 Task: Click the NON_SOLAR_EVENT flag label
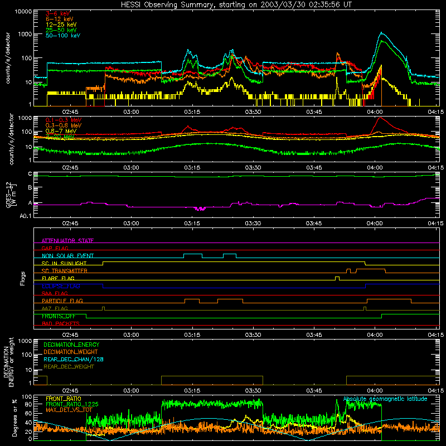click(x=67, y=256)
